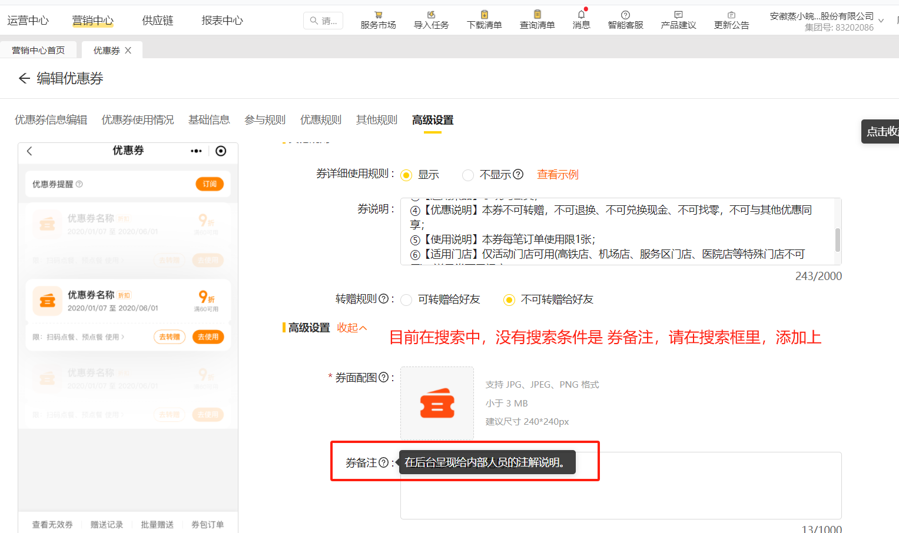Choose 可转赠给好友 radio option
Image resolution: width=899 pixels, height=533 pixels.
tap(406, 300)
